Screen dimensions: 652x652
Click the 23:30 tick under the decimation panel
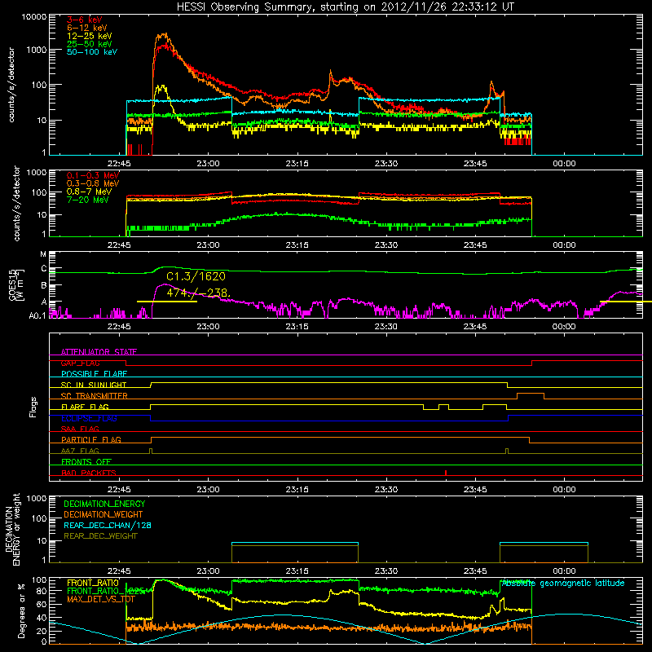tap(385, 571)
